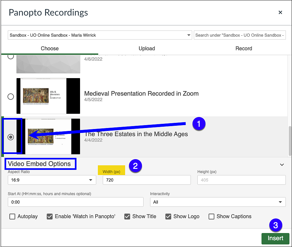The width and height of the screenshot is (292, 247).
Task: Click the recordings list scrollbar
Action: 290,141
